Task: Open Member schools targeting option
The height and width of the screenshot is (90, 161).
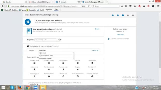Action: (x=49, y=68)
